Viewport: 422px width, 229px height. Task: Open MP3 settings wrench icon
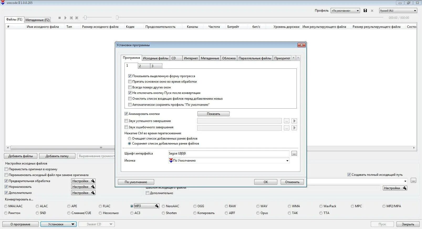tap(157, 206)
